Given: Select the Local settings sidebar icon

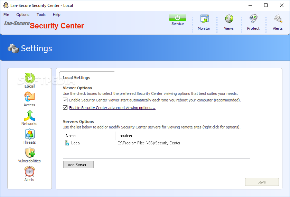Looking at the screenshot, I should pos(30,78).
